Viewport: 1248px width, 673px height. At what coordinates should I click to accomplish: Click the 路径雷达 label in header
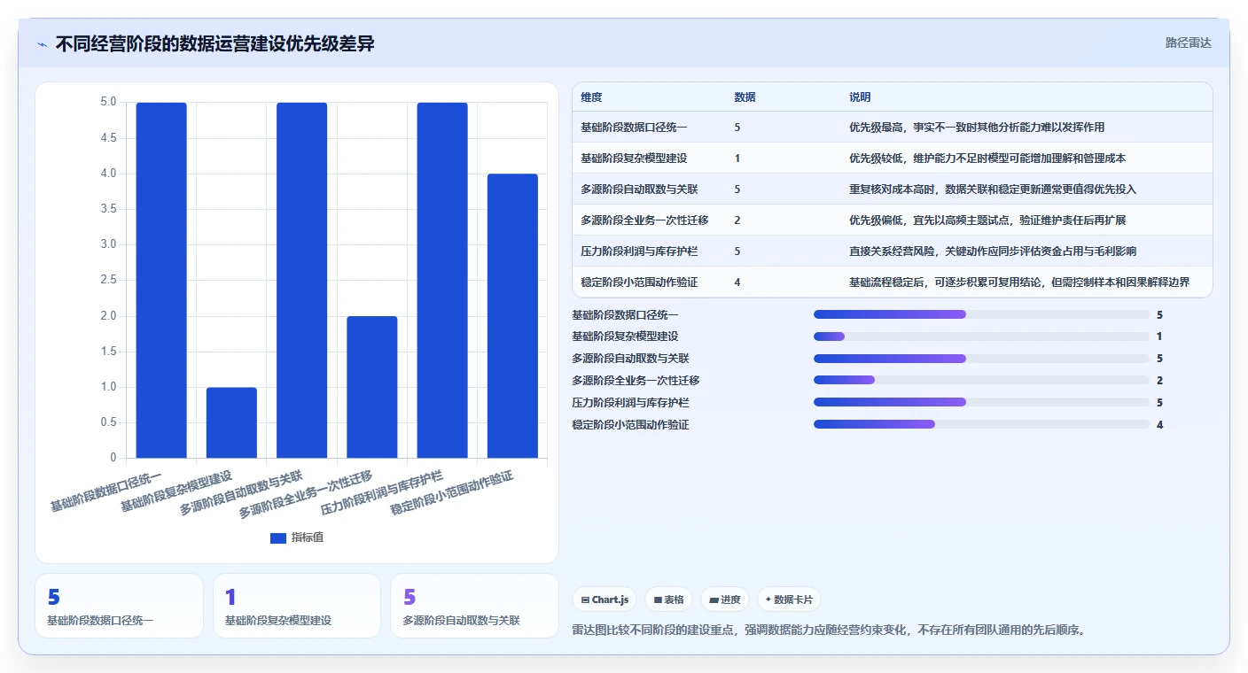[x=1188, y=43]
